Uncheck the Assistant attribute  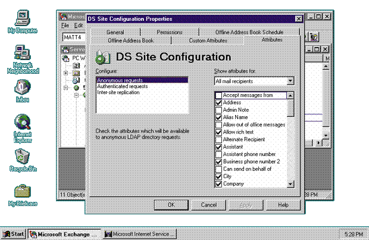pos(218,147)
